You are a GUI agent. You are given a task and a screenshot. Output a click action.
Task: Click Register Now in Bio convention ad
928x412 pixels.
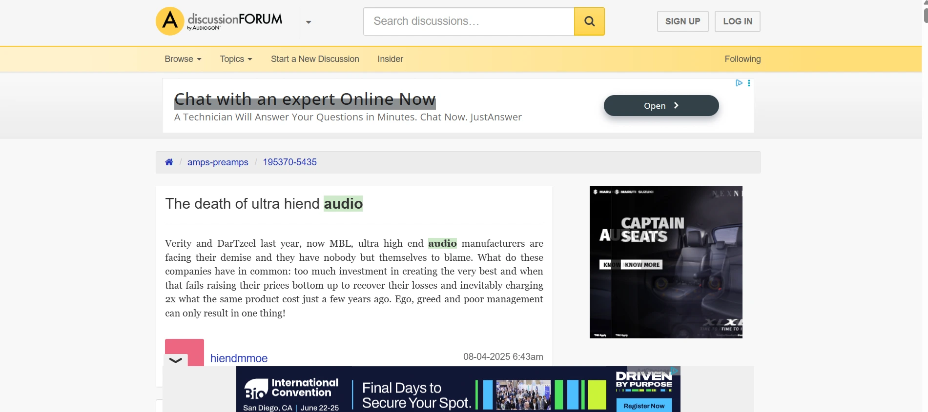tap(644, 406)
